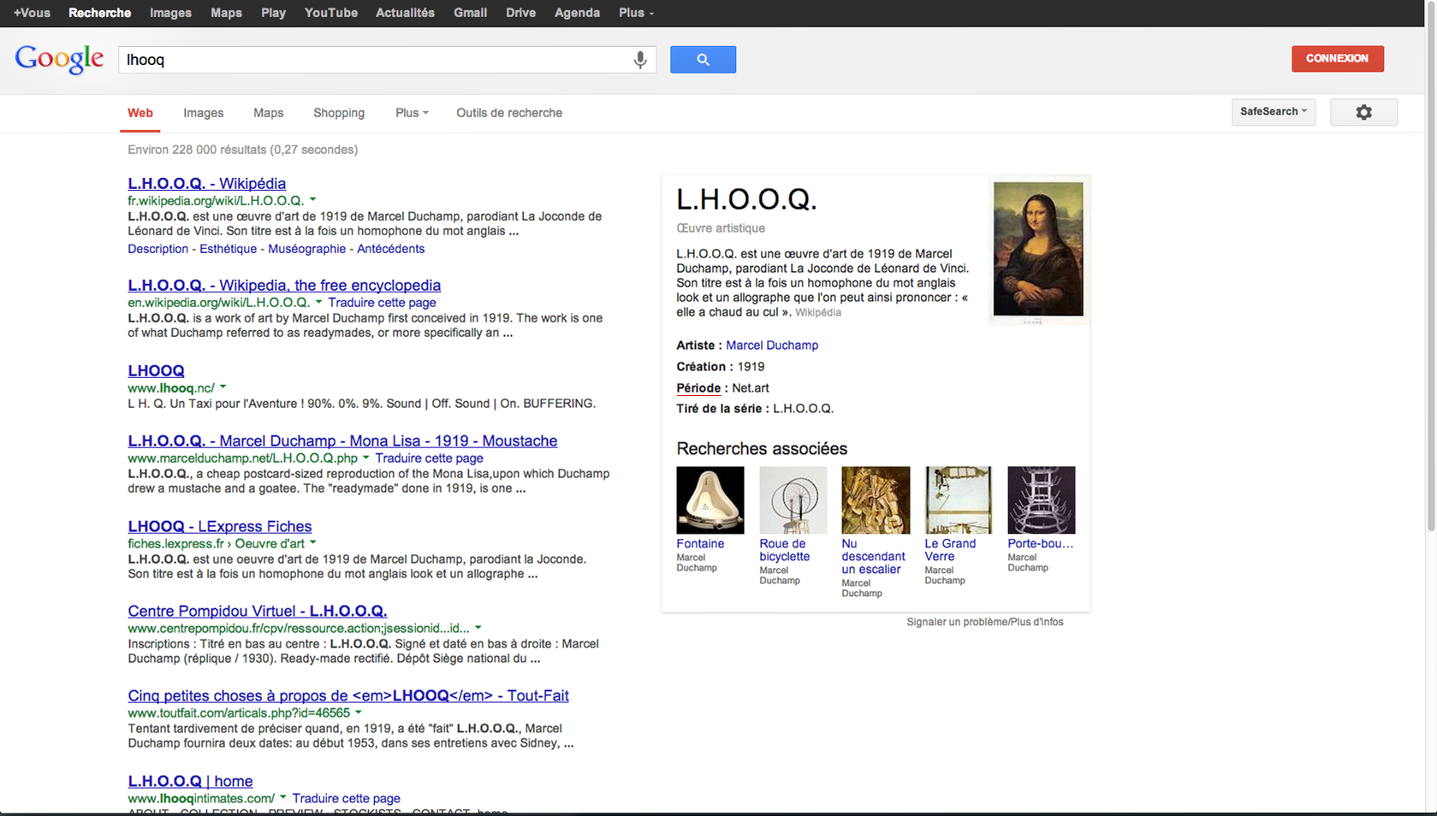The image size is (1437, 816).
Task: Click green arrow next to fr.wikipedia.org URL
Action: (312, 200)
